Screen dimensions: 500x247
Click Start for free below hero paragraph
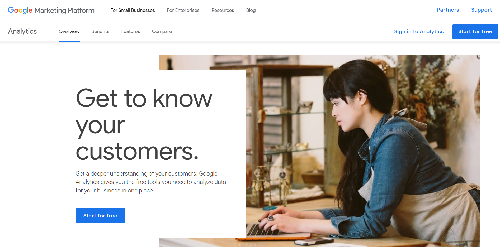point(100,216)
